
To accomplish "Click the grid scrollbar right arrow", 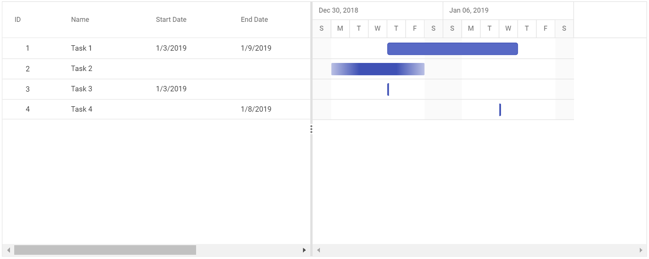I will point(304,250).
